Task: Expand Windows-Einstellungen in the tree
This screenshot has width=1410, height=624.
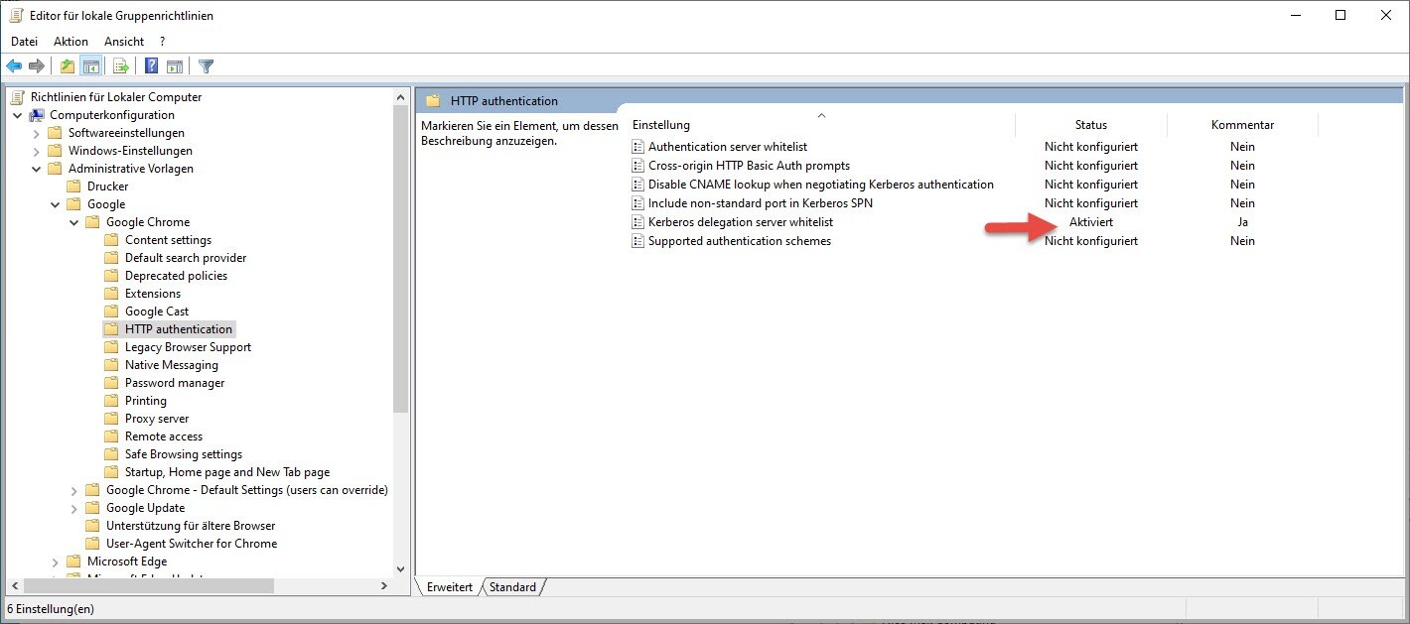Action: pyautogui.click(x=37, y=151)
